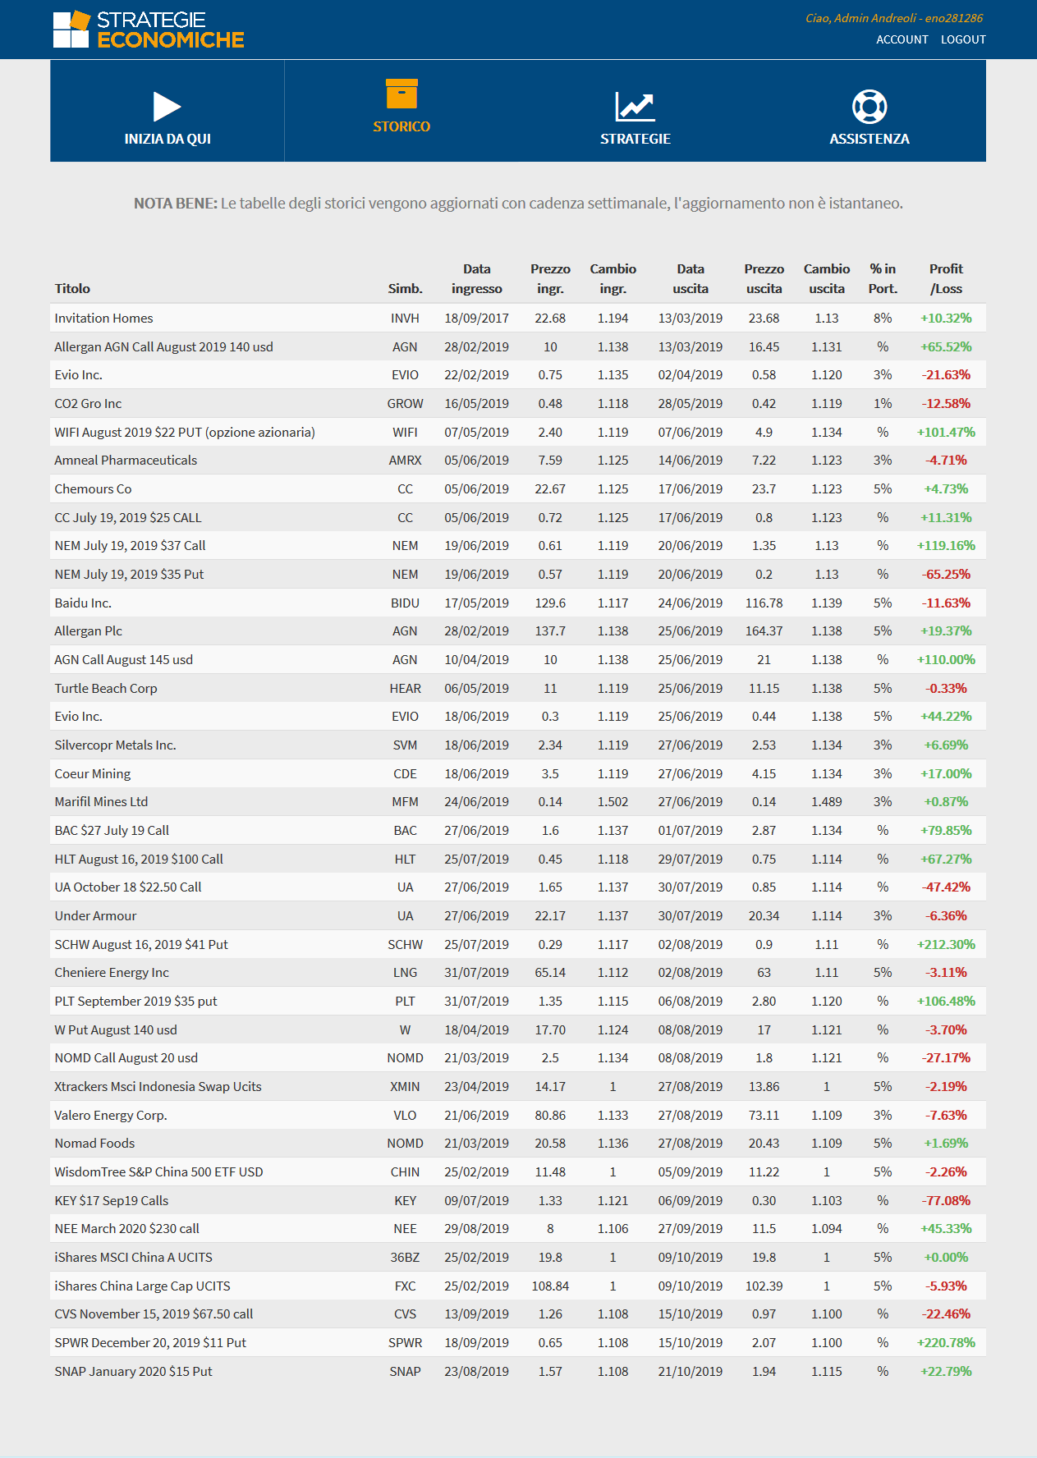This screenshot has height=1458, width=1037.
Task: Click SNAP January 2020 $15 Put
Action: pyautogui.click(x=133, y=1371)
